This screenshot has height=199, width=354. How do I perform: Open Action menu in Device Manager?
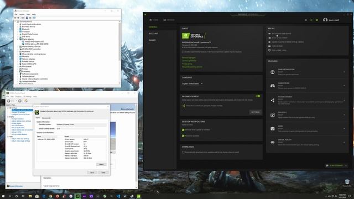22,14
